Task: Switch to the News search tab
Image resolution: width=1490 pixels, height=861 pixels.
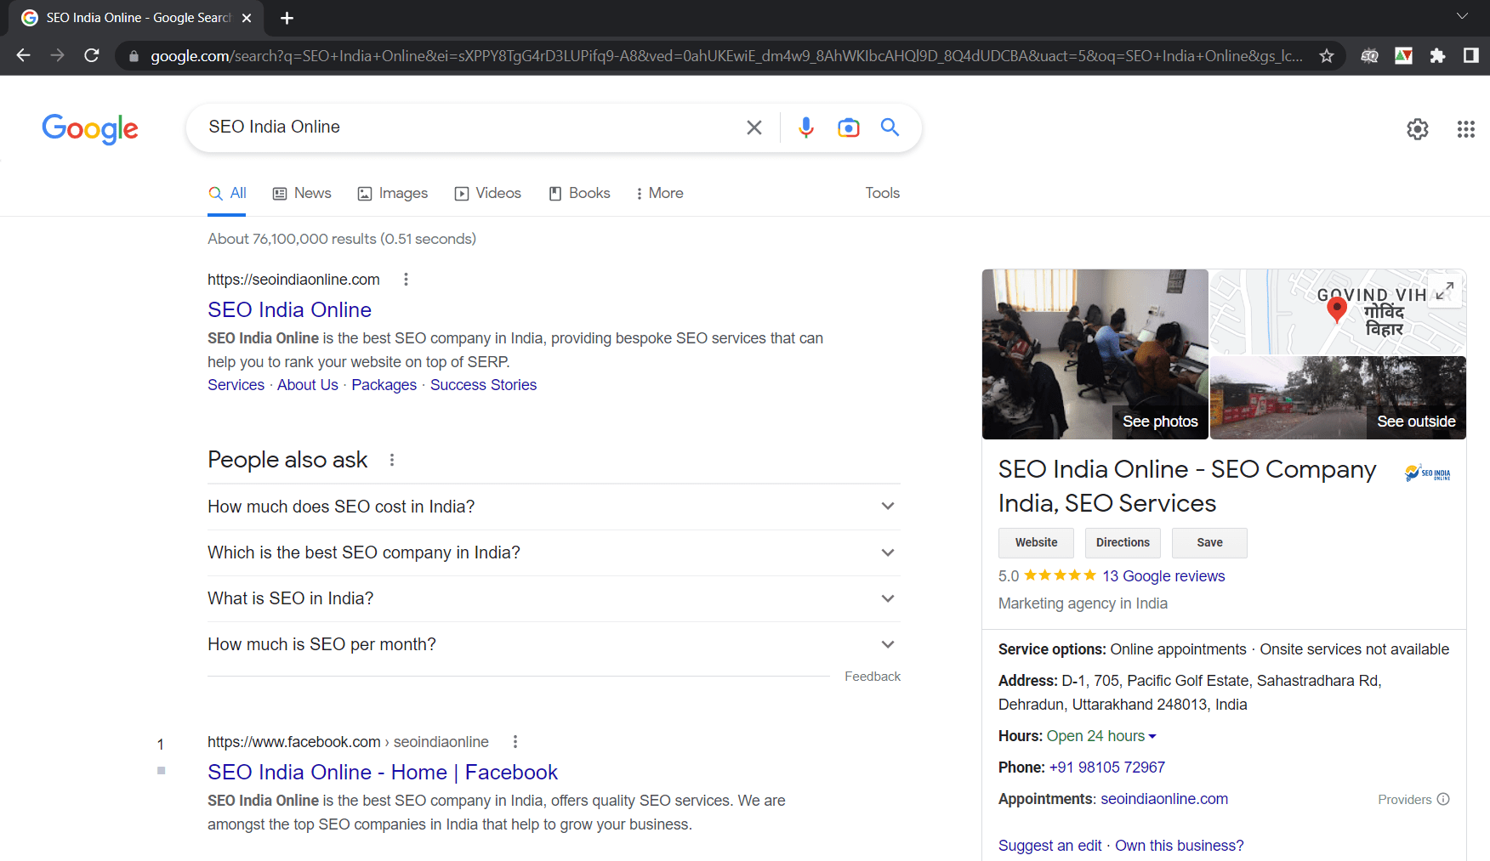Action: pyautogui.click(x=302, y=194)
